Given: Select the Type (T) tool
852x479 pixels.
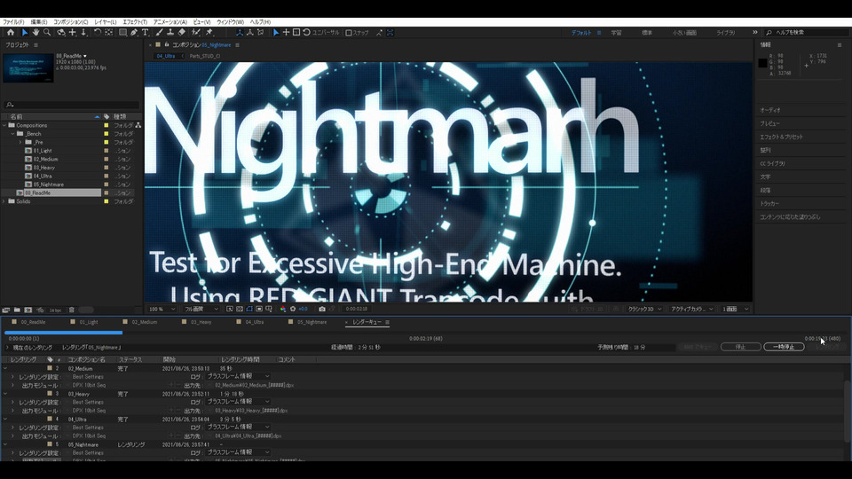Looking at the screenshot, I should coord(145,33).
